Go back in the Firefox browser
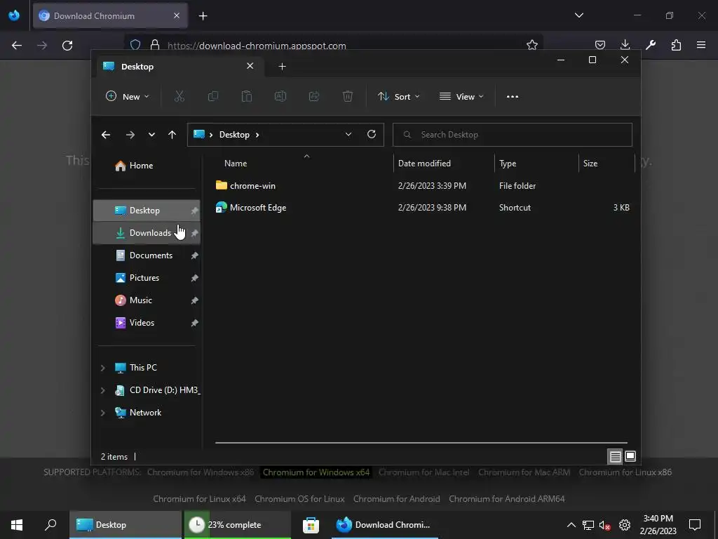 17,46
